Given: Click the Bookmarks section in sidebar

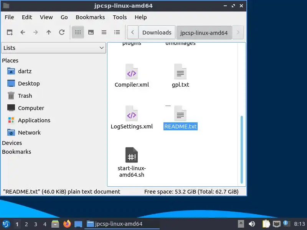Looking at the screenshot, I should coord(17,152).
